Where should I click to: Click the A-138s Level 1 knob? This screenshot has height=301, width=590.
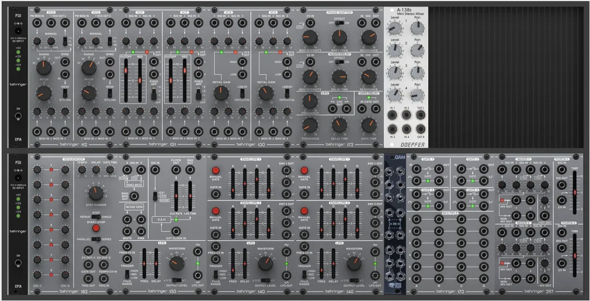(x=395, y=28)
